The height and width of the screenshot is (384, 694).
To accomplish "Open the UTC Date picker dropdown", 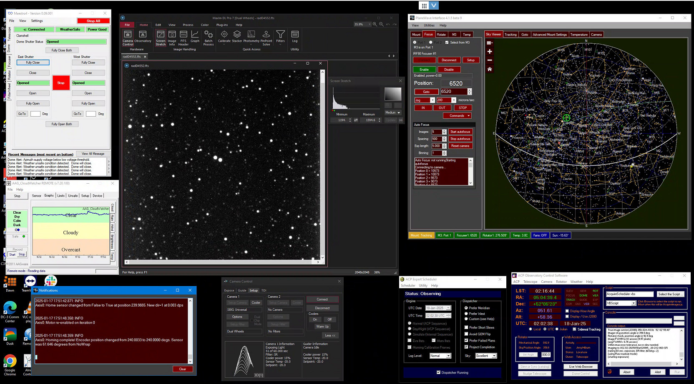I will click(448, 308).
